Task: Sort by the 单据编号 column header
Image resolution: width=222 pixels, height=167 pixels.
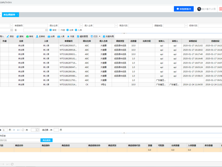Action: pos(69,41)
